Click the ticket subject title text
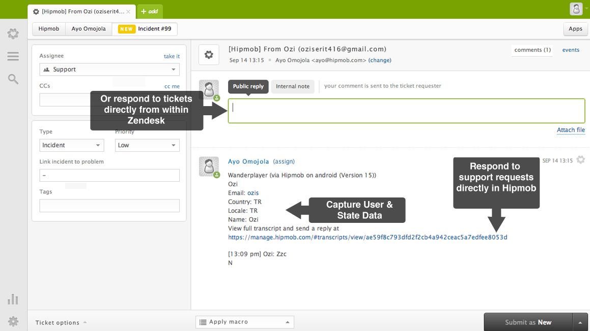 [307, 49]
